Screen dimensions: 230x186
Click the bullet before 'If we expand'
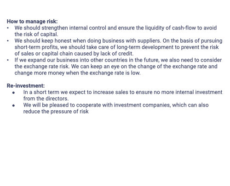(8, 60)
